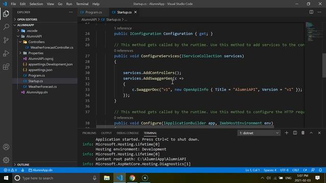
Task: Select AlumniApp.sln project in status bar
Action: [41, 170]
